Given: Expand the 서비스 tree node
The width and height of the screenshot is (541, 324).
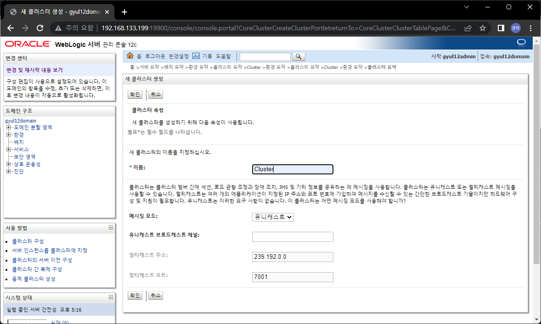Looking at the screenshot, I should click(x=9, y=149).
